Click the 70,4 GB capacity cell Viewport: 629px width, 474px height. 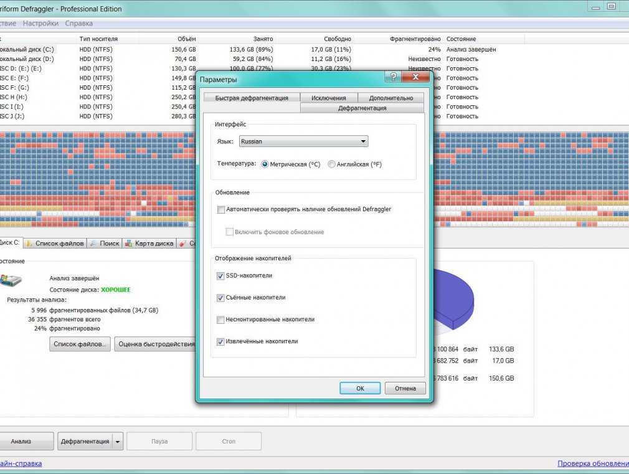tap(185, 59)
